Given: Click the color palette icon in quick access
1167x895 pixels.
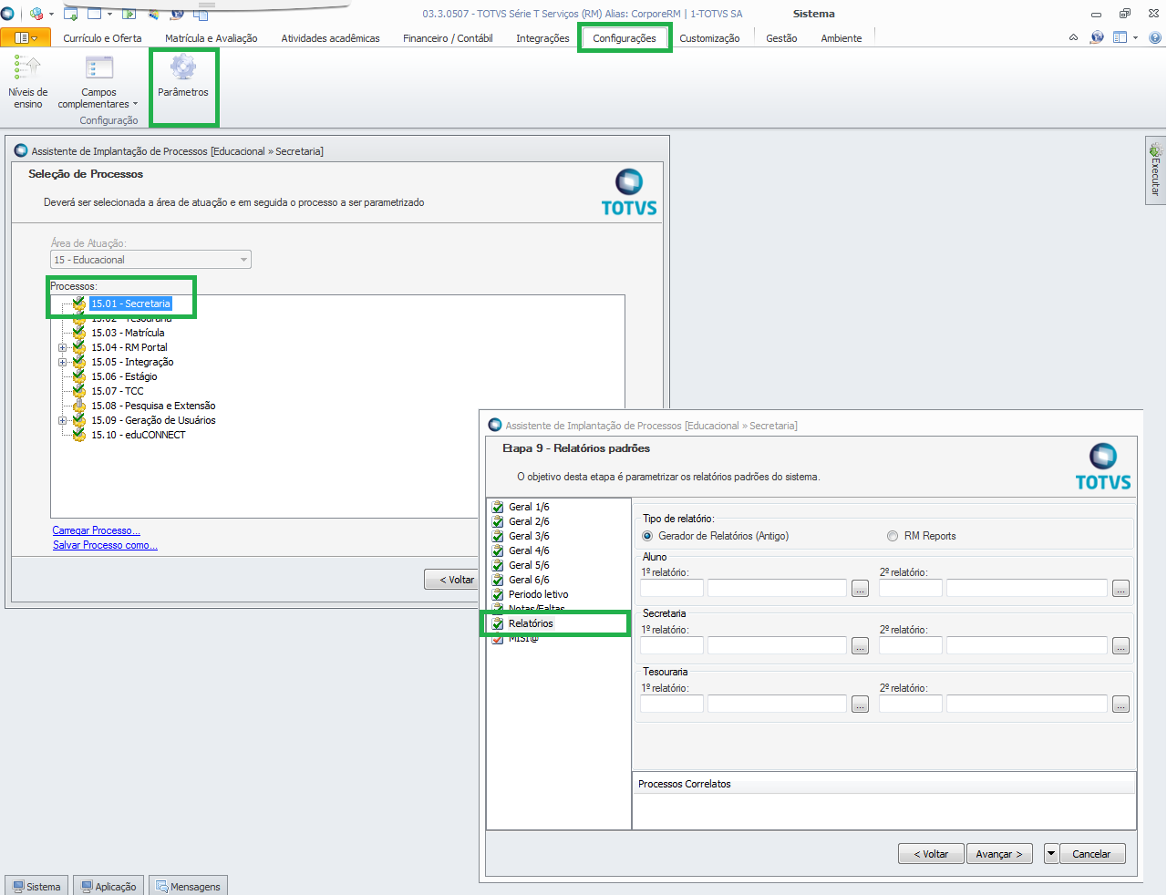Looking at the screenshot, I should [x=154, y=14].
